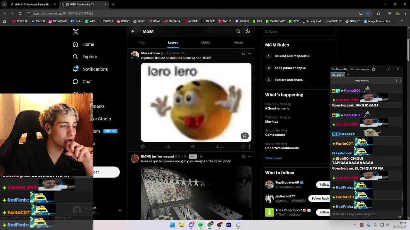Open Deportivo Maldonado trending topic
Image resolution: width=410 pixels, height=230 pixels.
282,148
